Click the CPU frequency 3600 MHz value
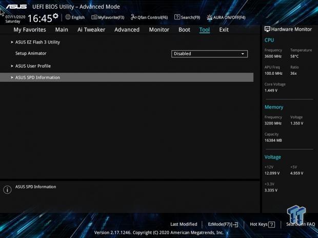This screenshot has height=238, width=318. [x=273, y=56]
